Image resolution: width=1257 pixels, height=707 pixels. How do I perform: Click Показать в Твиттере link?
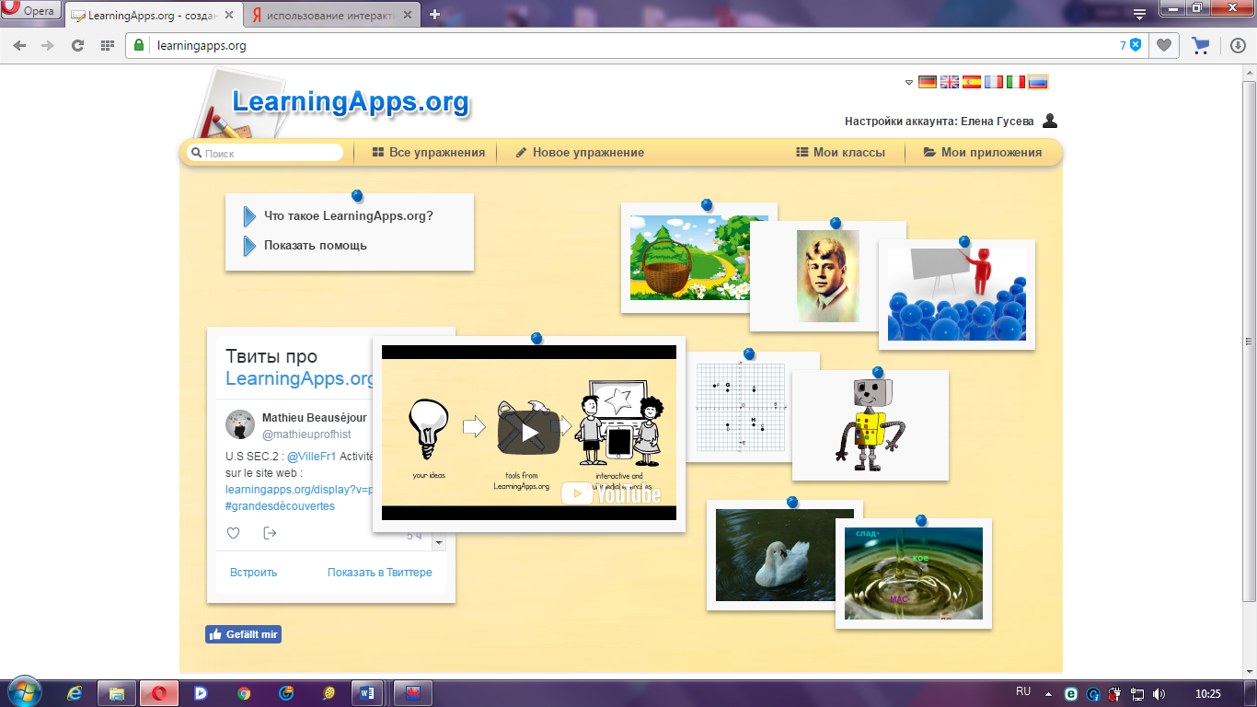pyautogui.click(x=379, y=573)
